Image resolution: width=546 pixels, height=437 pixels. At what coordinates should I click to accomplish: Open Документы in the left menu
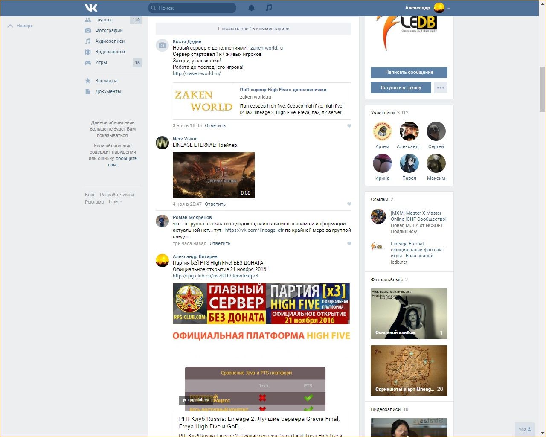point(108,91)
